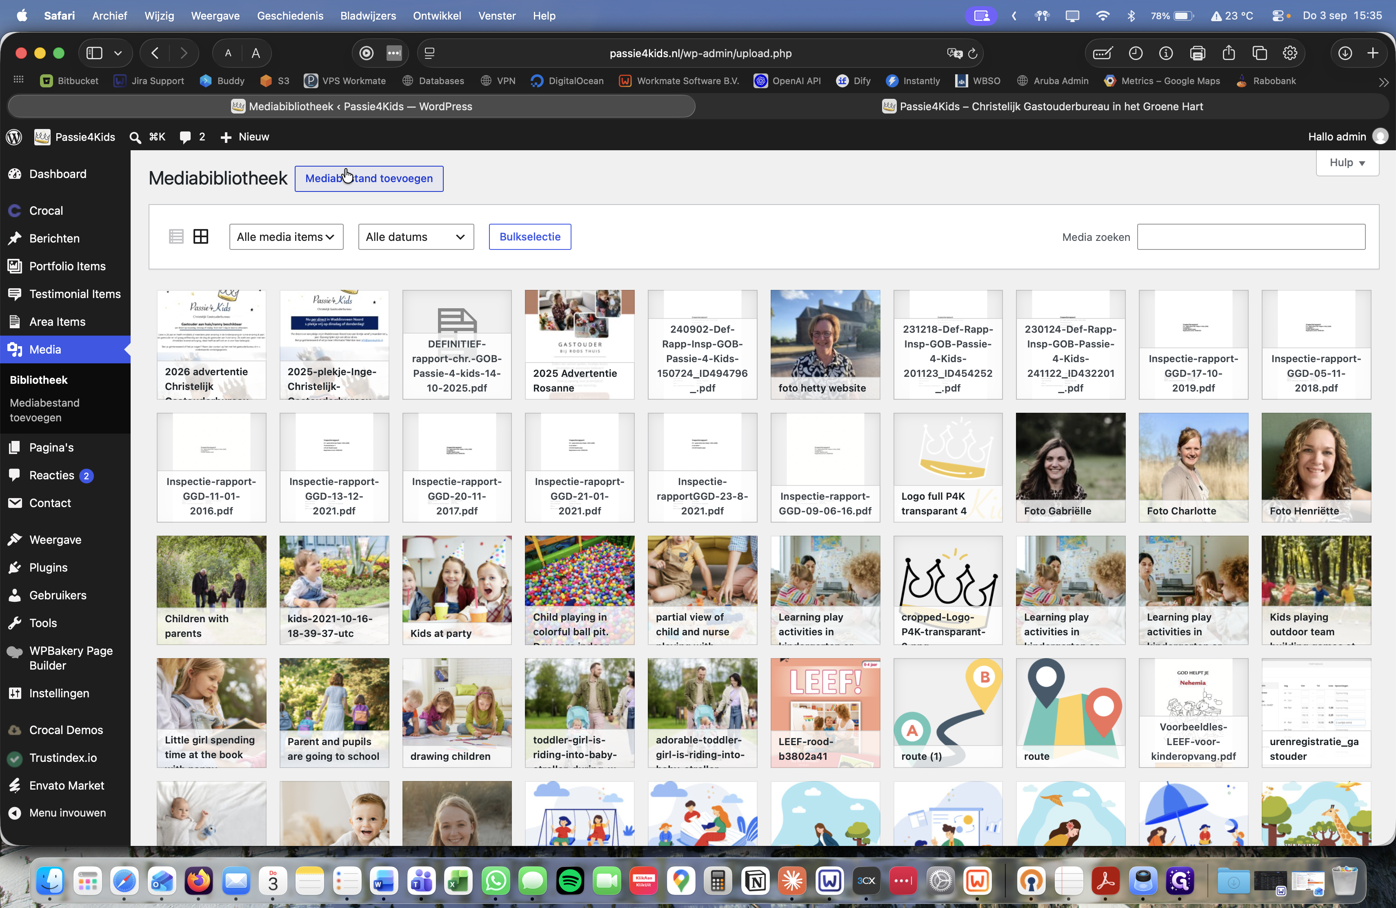Open Plugins in the WordPress sidebar
The image size is (1396, 908).
click(65, 567)
